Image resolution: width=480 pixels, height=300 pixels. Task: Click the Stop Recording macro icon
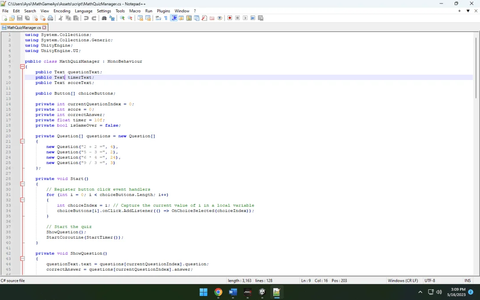click(x=237, y=18)
